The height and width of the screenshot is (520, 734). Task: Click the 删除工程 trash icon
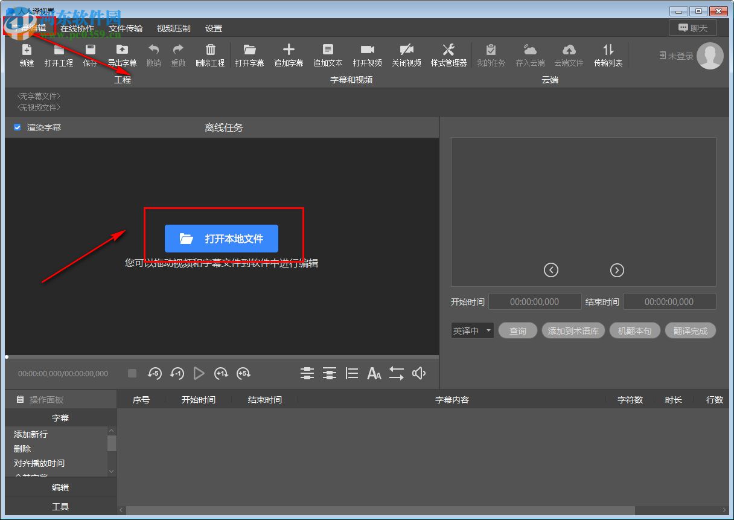coord(210,51)
